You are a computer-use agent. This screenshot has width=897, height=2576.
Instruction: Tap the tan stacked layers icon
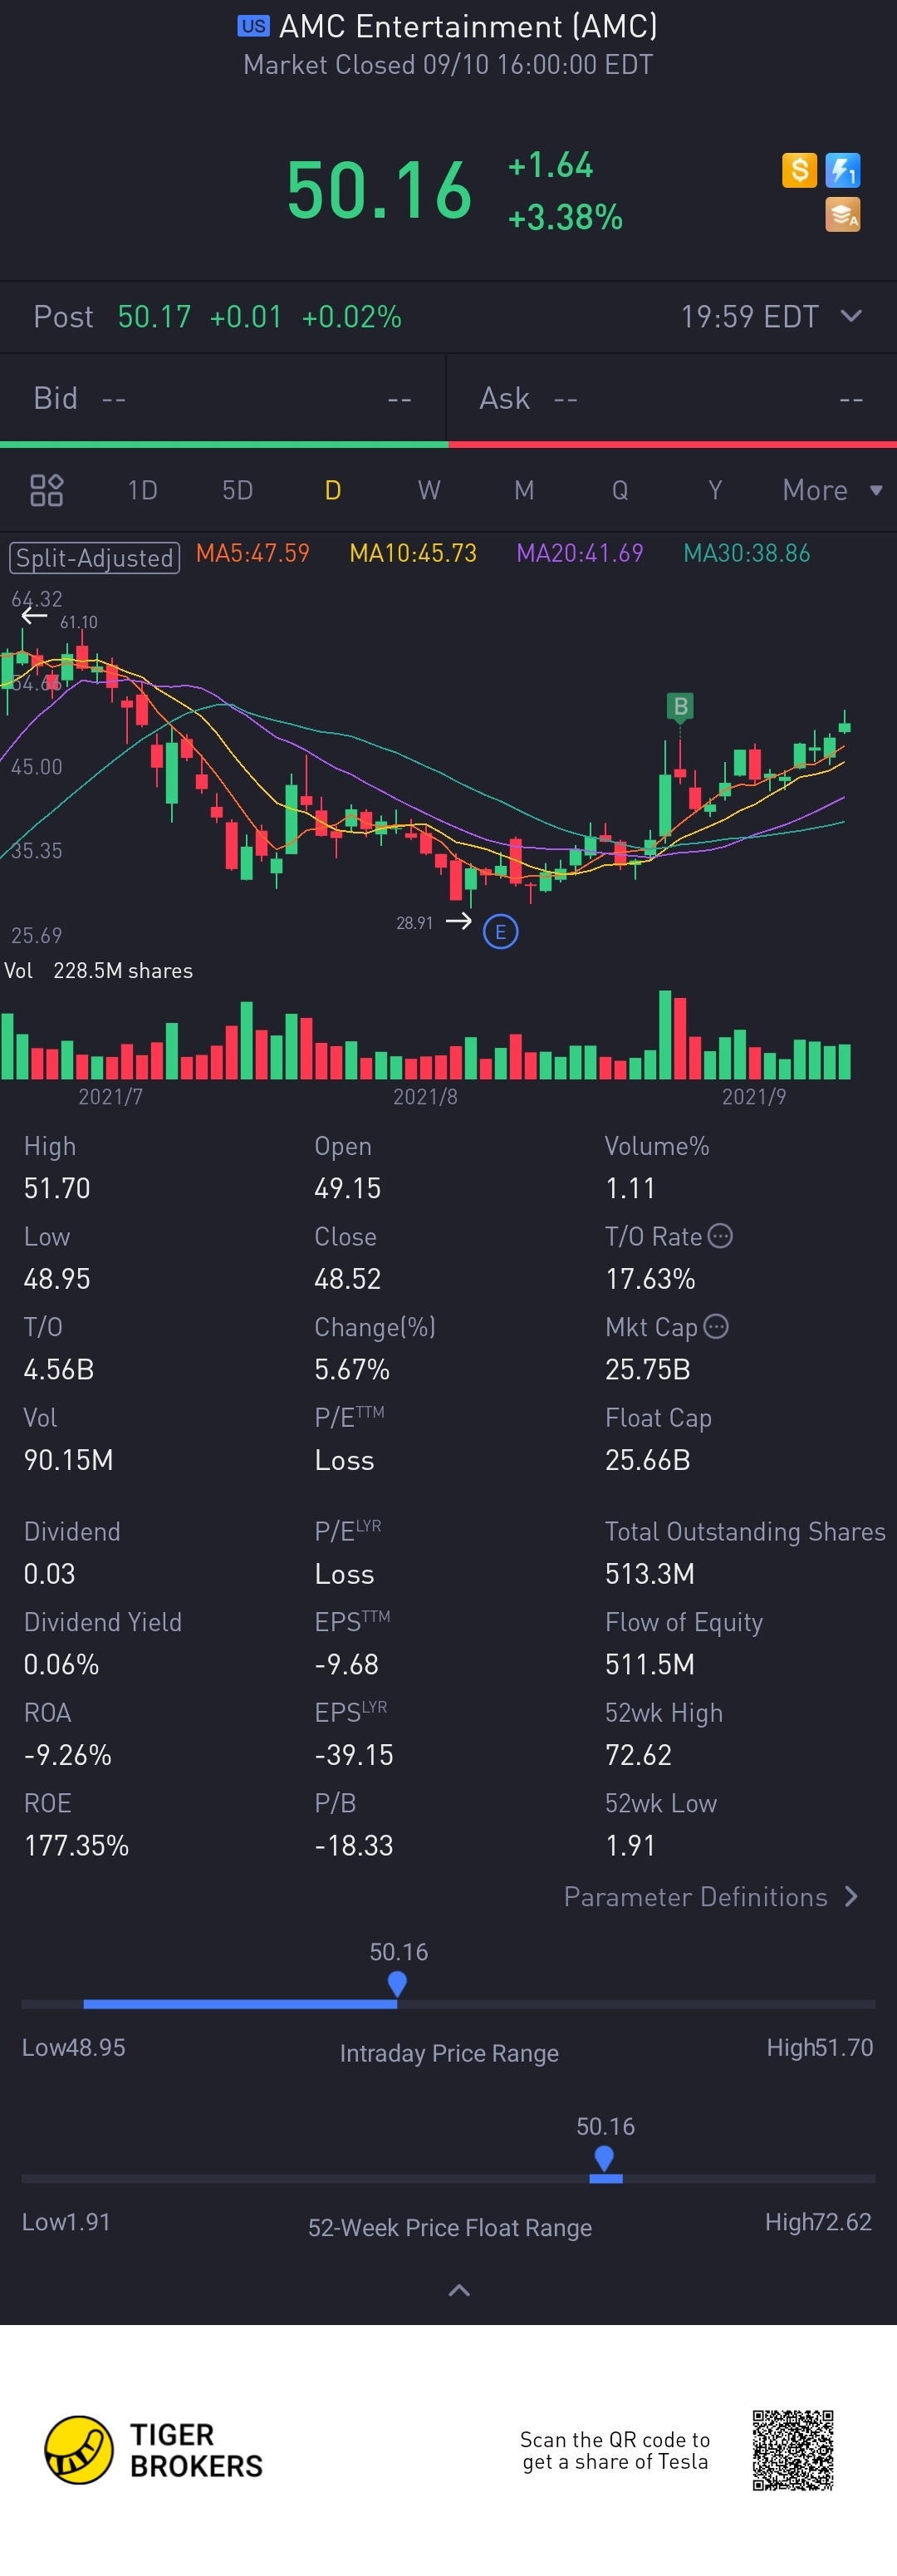point(842,215)
